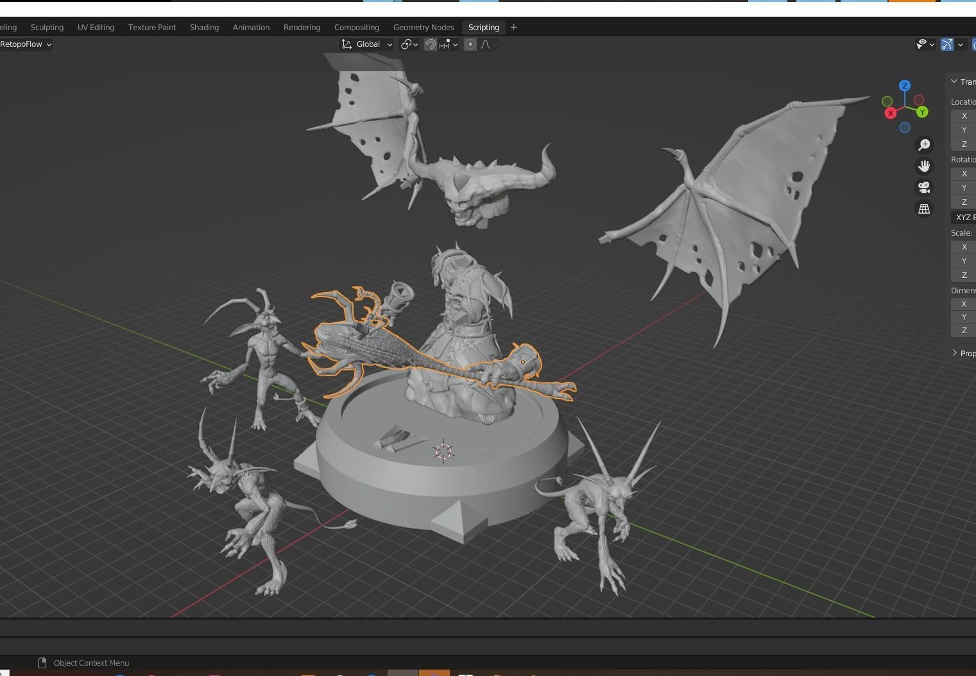
Task: Toggle the show gizmo button
Action: click(946, 44)
